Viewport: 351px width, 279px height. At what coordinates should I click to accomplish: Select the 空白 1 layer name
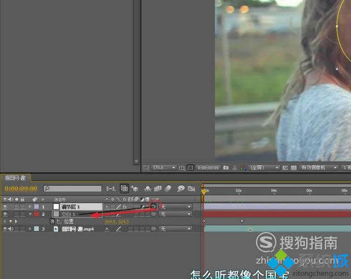click(68, 214)
